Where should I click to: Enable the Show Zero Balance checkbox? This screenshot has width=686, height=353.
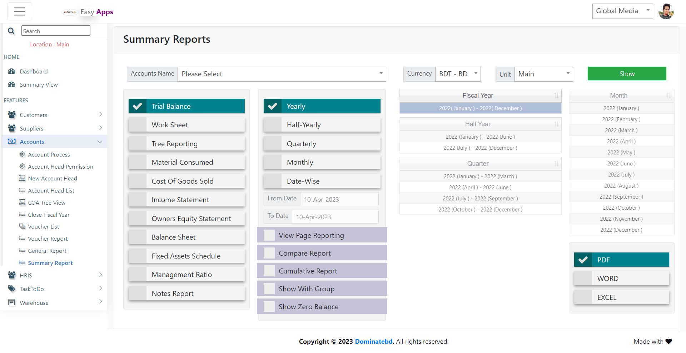coord(269,307)
